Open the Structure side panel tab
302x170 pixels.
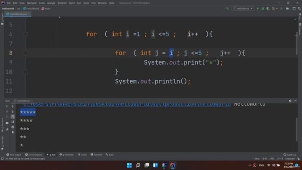pos(2,125)
